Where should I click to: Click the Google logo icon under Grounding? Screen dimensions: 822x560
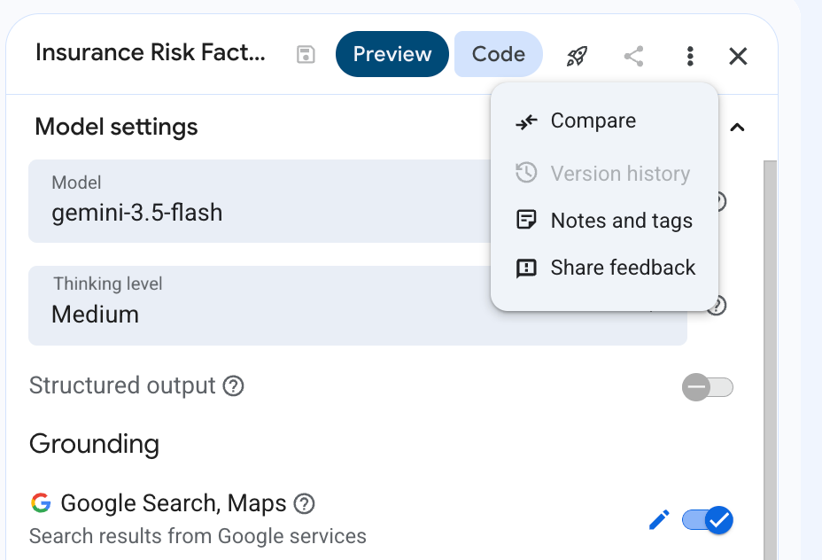pos(41,502)
